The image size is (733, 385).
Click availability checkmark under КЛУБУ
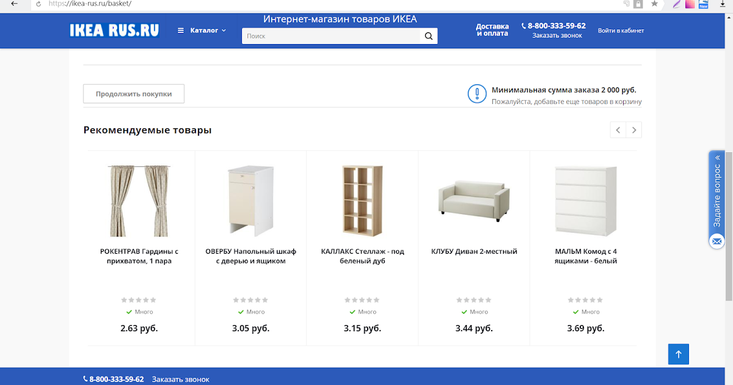tap(464, 312)
